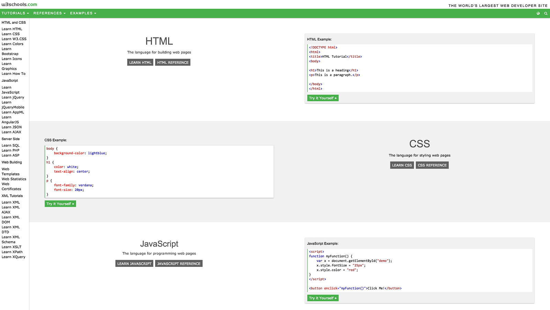Click Try it Yourself under the HTML Example

pos(323,98)
